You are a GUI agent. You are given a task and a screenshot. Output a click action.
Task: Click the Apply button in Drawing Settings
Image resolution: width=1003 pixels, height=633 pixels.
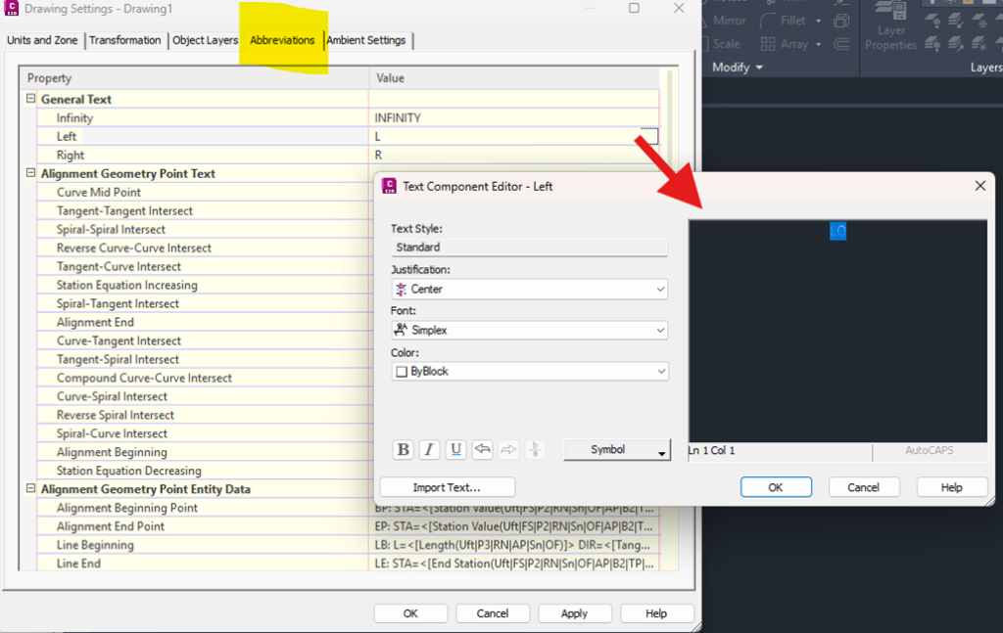coord(575,612)
